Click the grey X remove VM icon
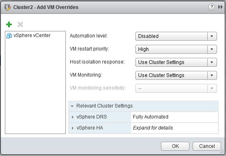226x156 pixels. 20,24
